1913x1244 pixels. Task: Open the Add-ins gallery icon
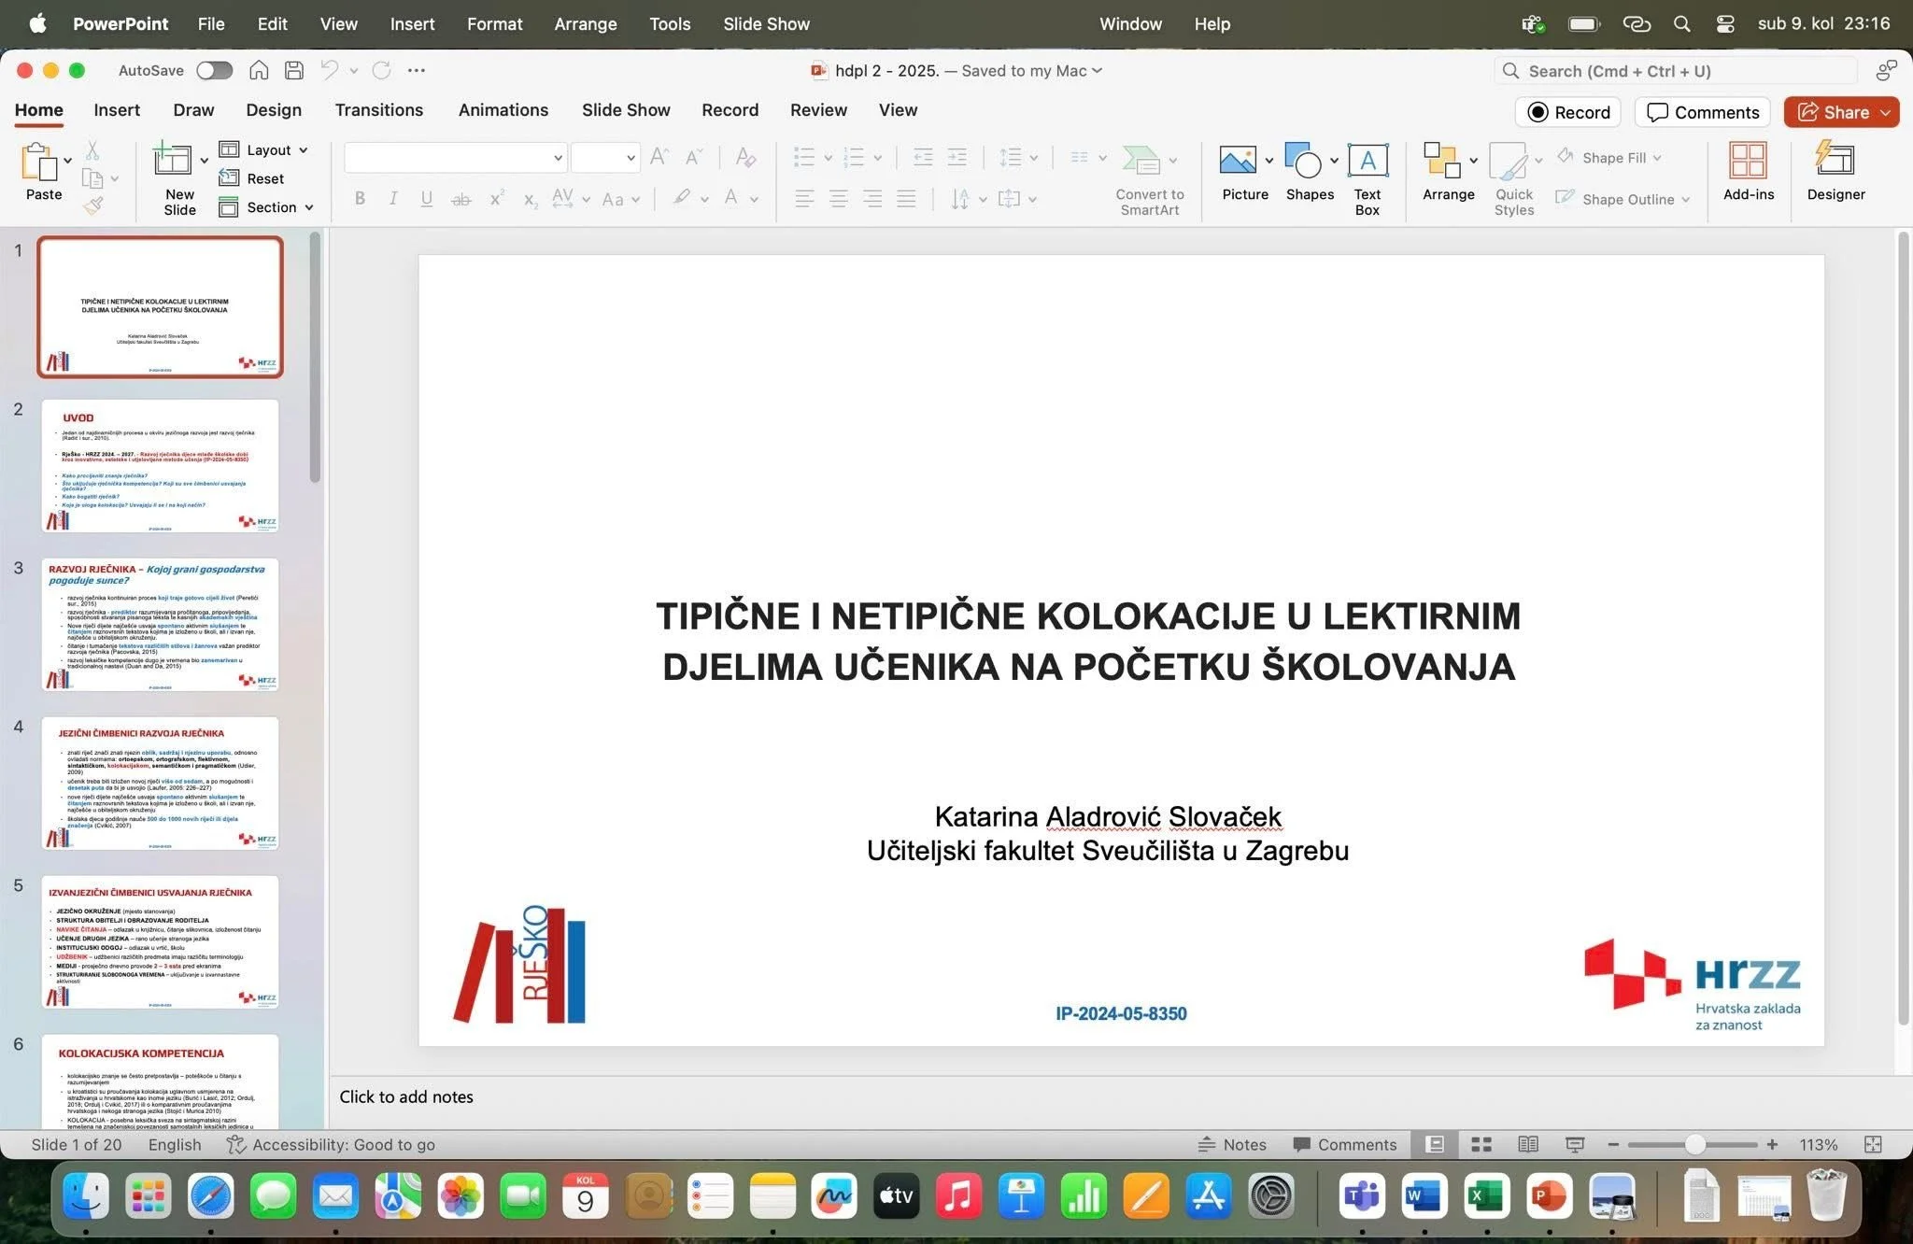click(x=1748, y=161)
